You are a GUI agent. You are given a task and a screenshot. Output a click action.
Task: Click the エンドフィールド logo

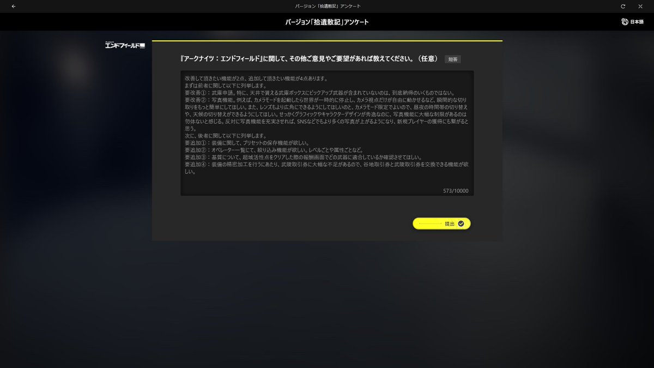pyautogui.click(x=125, y=45)
